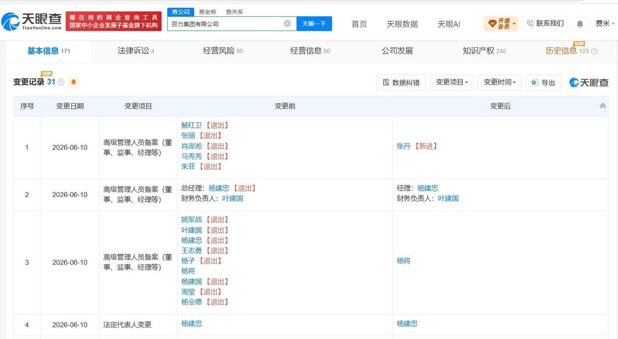Click the red promotional banner in header

pyautogui.click(x=113, y=21)
